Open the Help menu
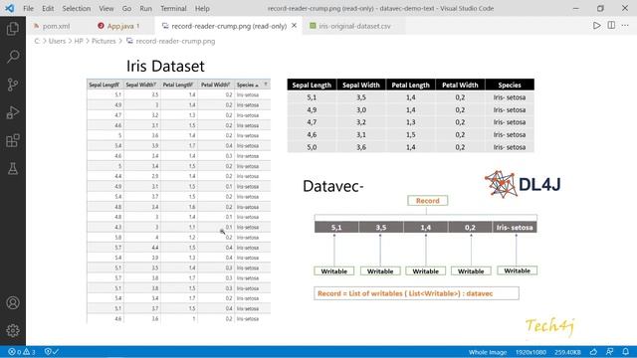This screenshot has width=637, height=358. click(202, 8)
